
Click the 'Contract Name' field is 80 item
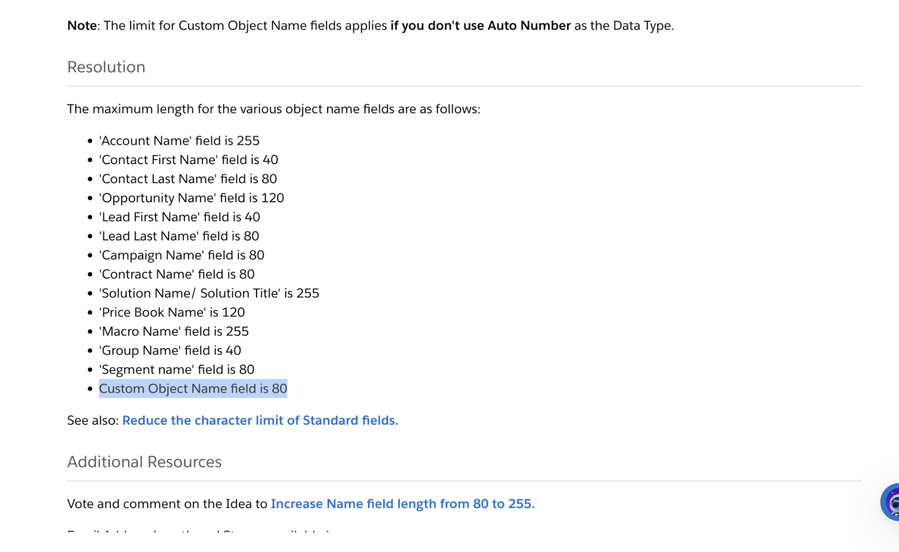click(177, 274)
